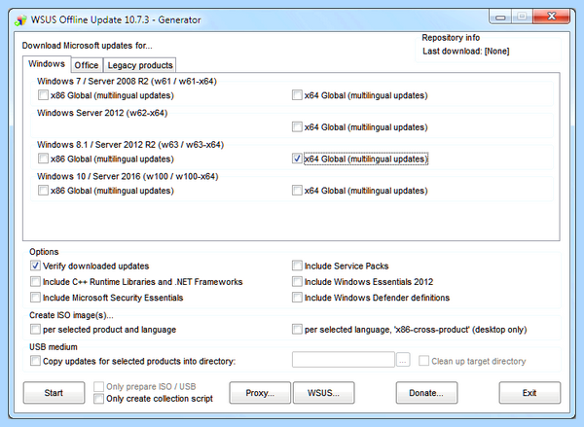The width and height of the screenshot is (584, 427).
Task: Tick Only prepare ISO / USB checkbox
Action: tap(98, 386)
